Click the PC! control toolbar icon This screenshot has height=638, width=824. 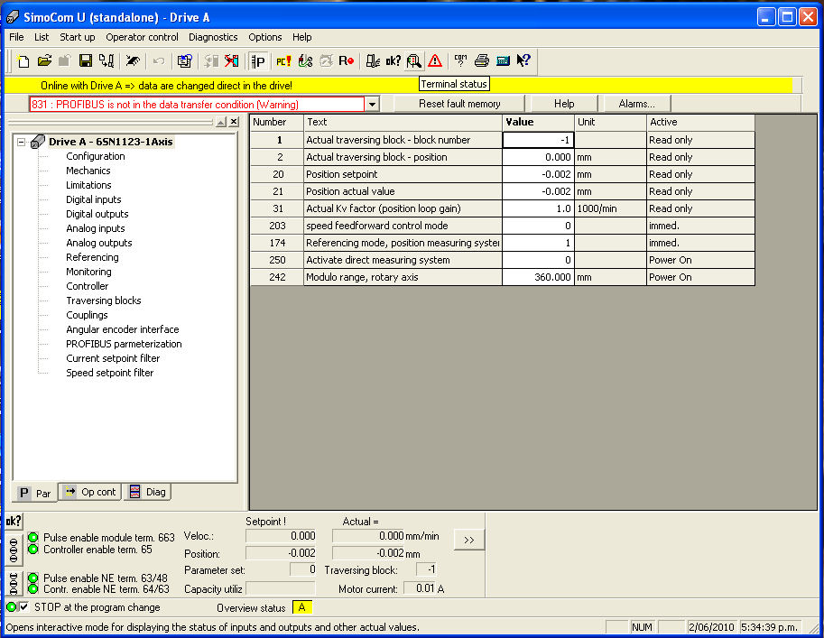tap(283, 61)
